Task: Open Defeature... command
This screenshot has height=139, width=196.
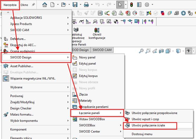Action: coord(18,39)
